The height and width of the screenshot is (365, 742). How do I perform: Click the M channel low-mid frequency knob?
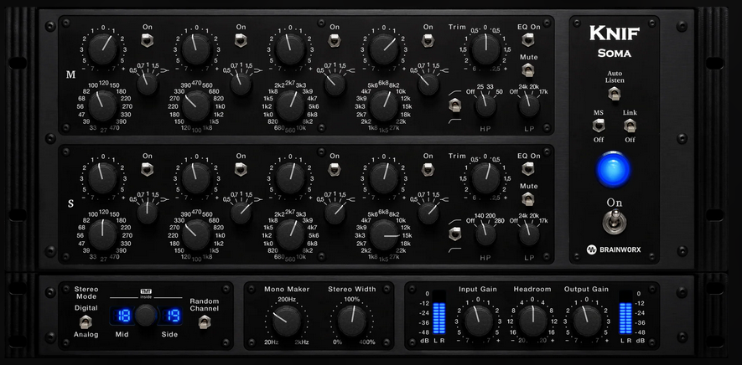[196, 105]
